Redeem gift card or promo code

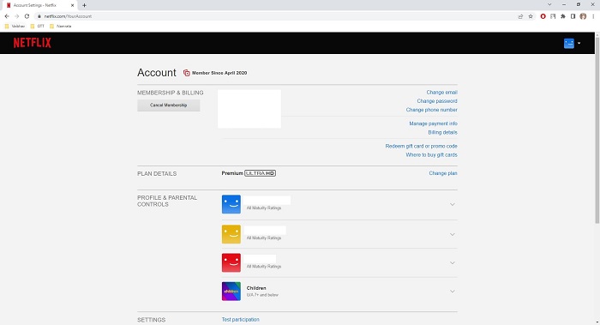tap(421, 147)
